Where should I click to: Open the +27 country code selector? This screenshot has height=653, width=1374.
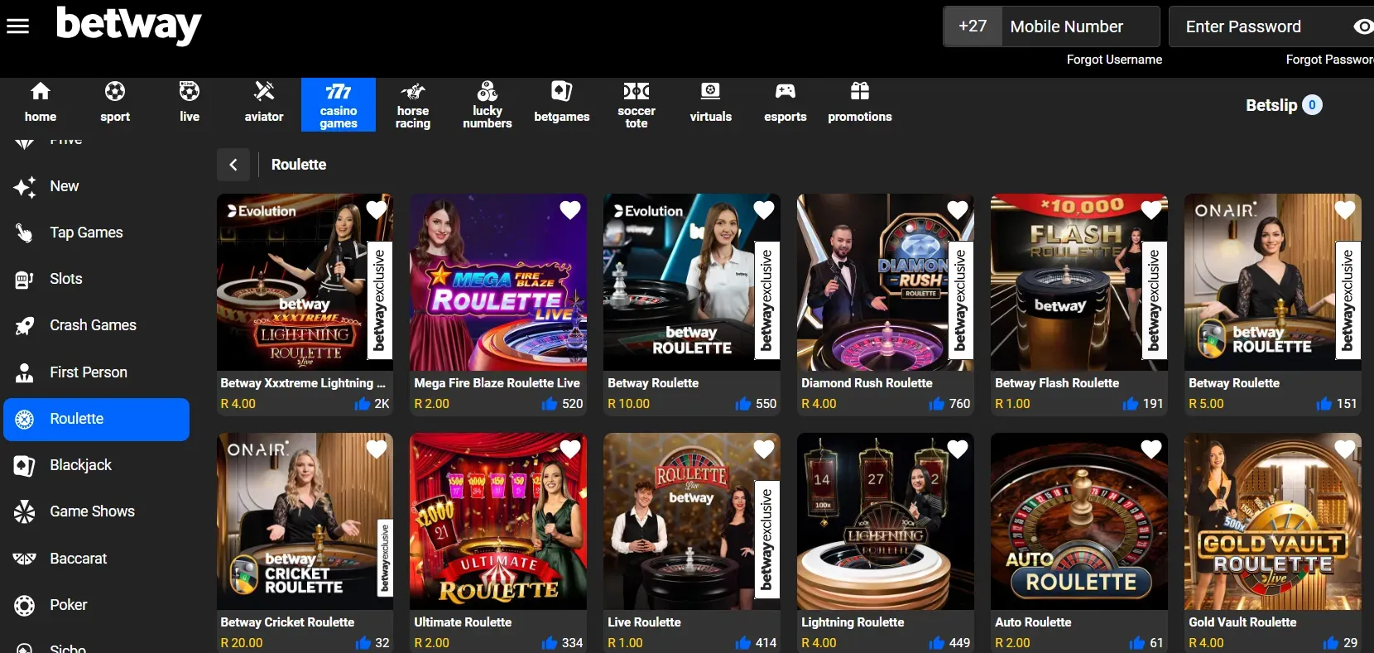pyautogui.click(x=973, y=26)
